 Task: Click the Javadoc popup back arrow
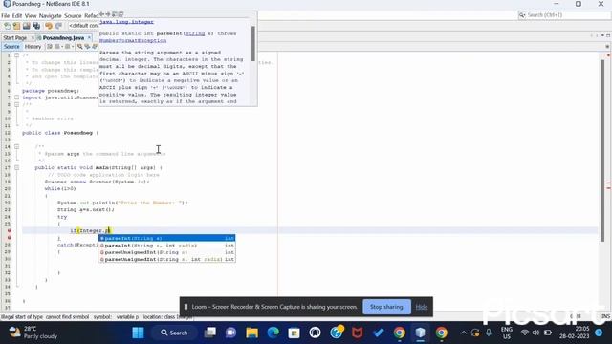(102, 14)
